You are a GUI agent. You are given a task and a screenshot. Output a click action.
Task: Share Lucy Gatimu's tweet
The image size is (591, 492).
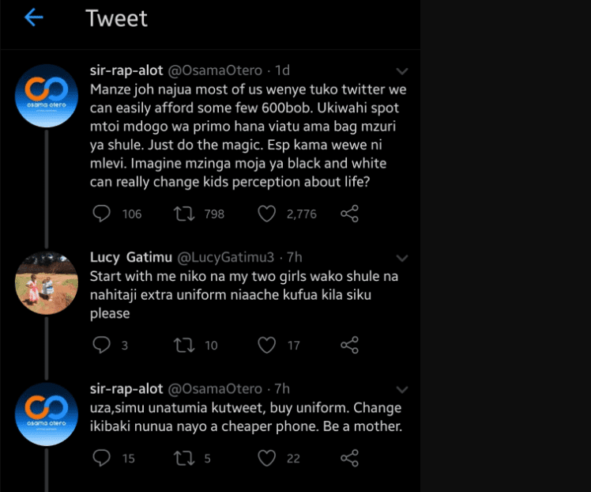[x=349, y=345]
